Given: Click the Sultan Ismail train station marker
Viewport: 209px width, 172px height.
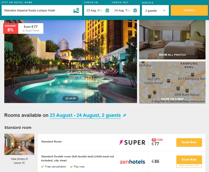Looking at the screenshot, I should pos(154,75).
